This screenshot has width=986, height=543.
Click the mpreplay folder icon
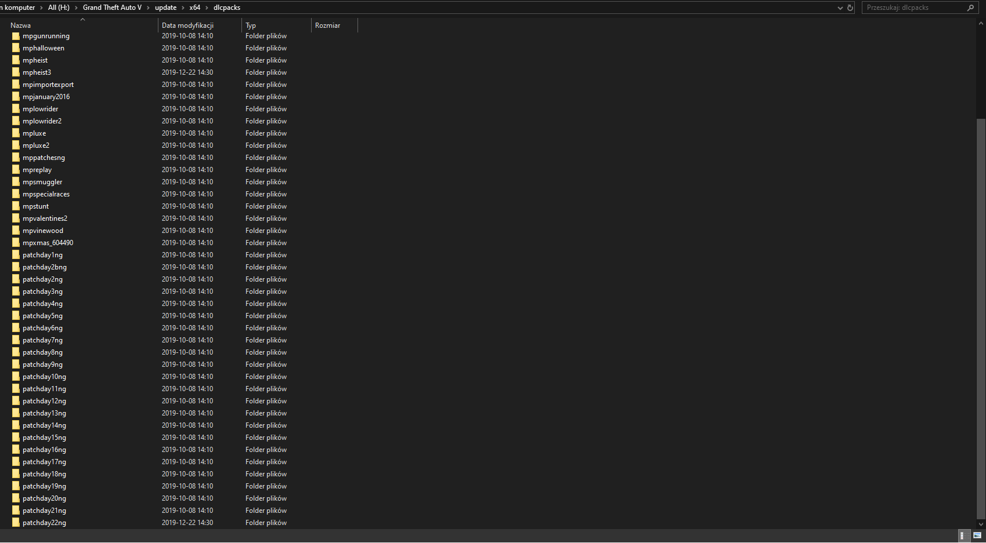point(16,170)
